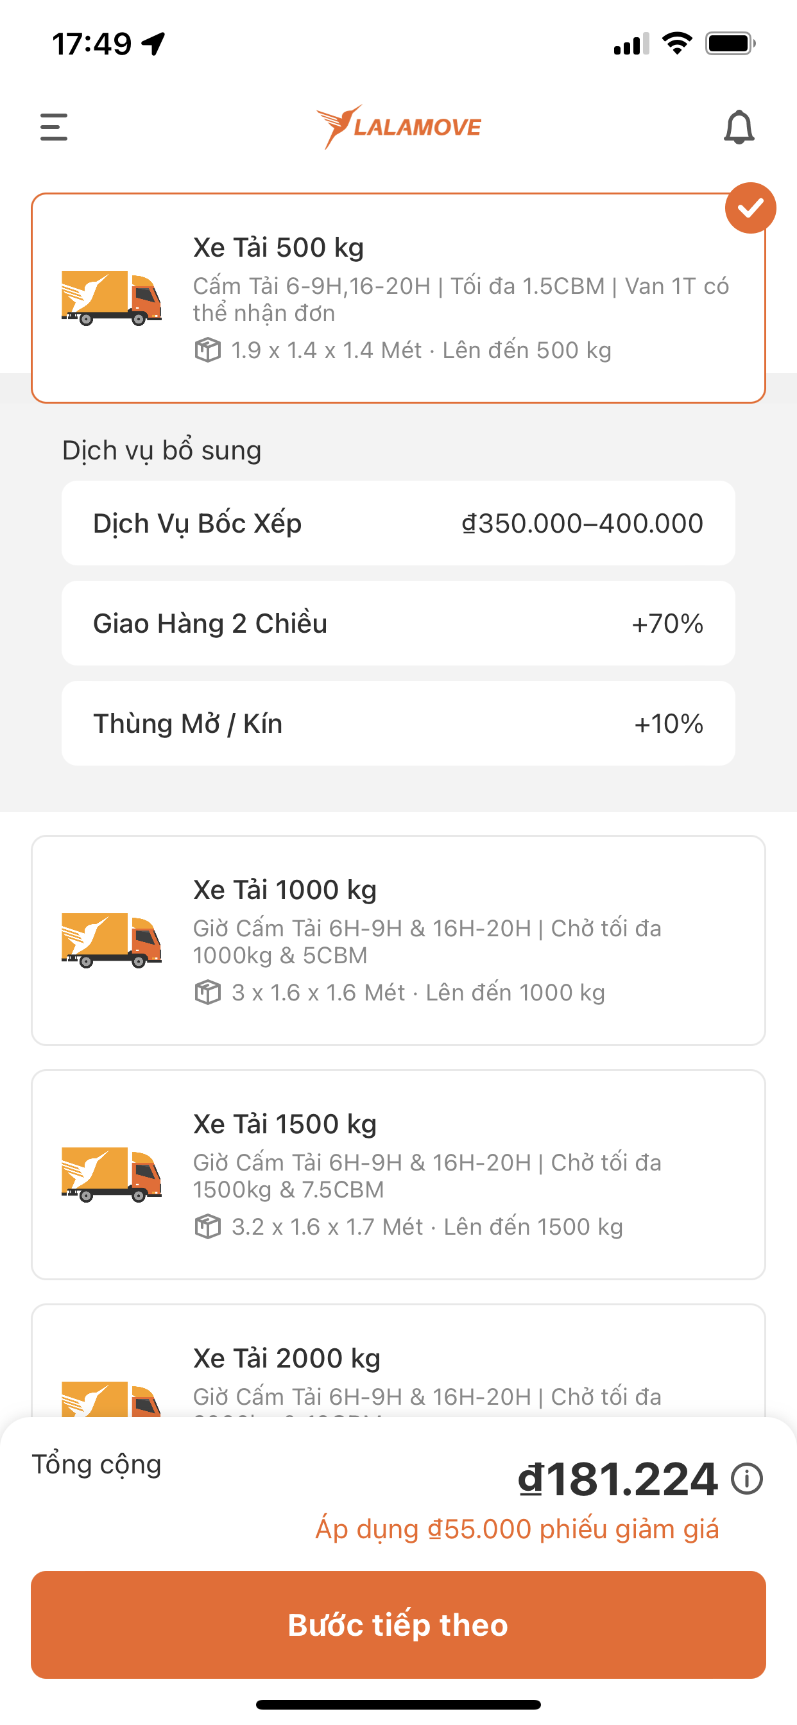Enable Dịch Vụ Bốc Xếp add-on
Screen dimensions: 797x1725
[398, 523]
